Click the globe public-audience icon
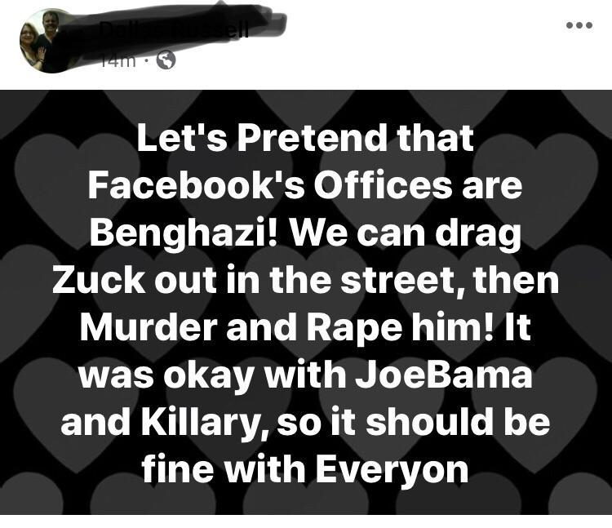Screen dimensions: 612x528 click(x=166, y=60)
